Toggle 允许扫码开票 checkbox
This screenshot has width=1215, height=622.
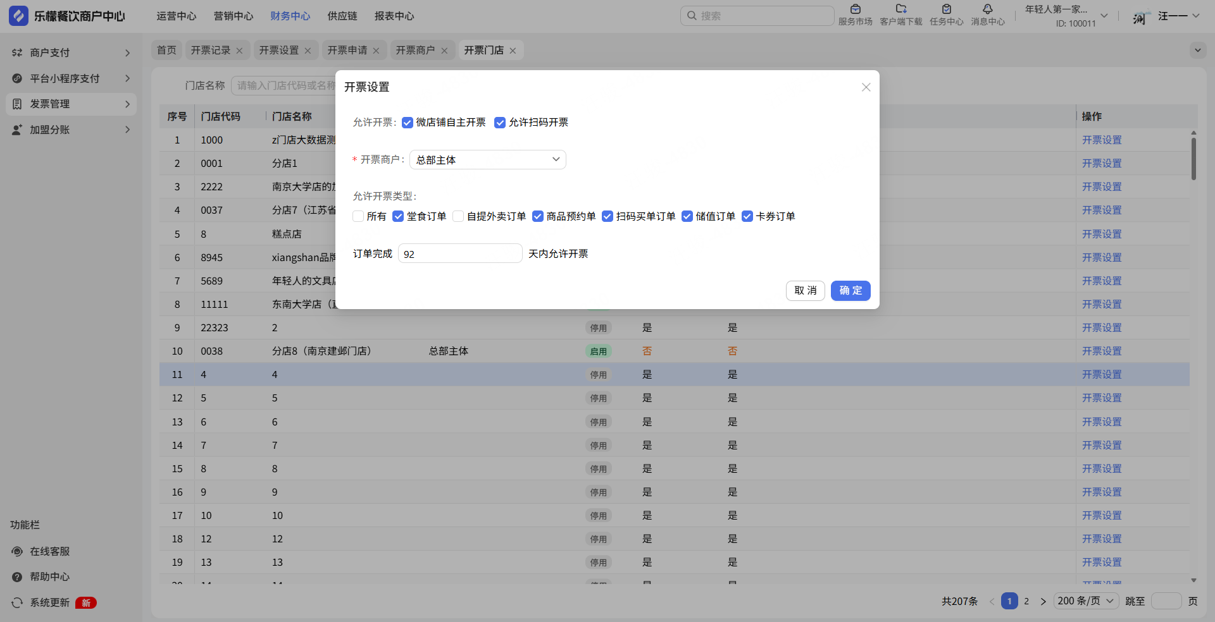(500, 123)
